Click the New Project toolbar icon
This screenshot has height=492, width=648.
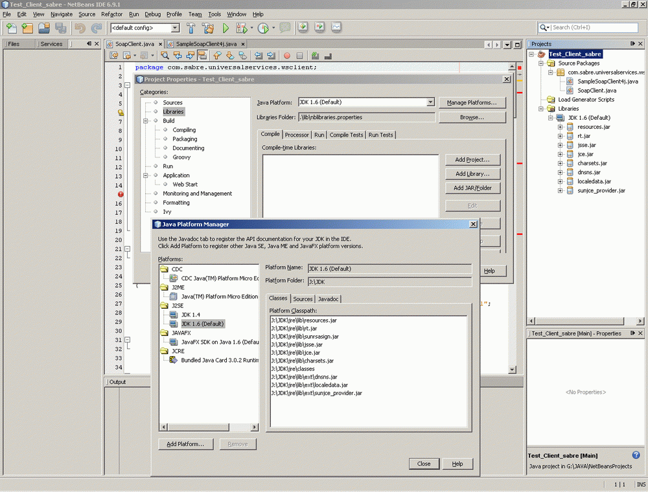27,28
